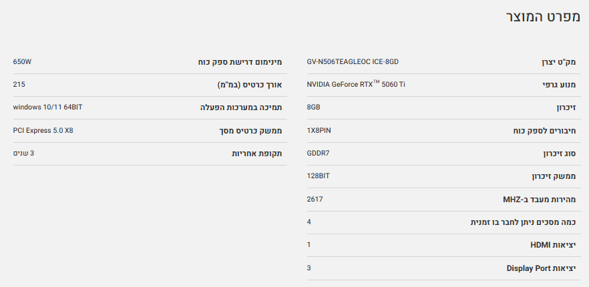Click the windows 10/11 64BIT value

point(47,107)
